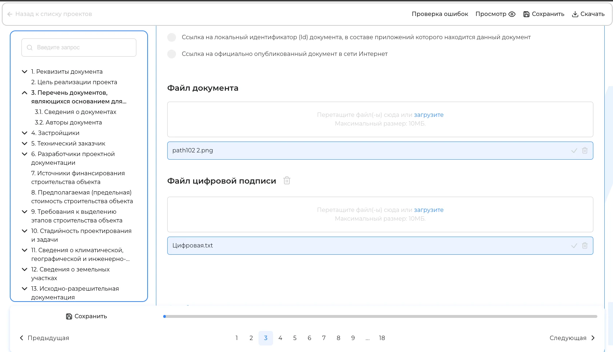The width and height of the screenshot is (613, 352).
Task: Open 8. Предполагаемая стоимость строительства объекта
Action: click(x=82, y=197)
